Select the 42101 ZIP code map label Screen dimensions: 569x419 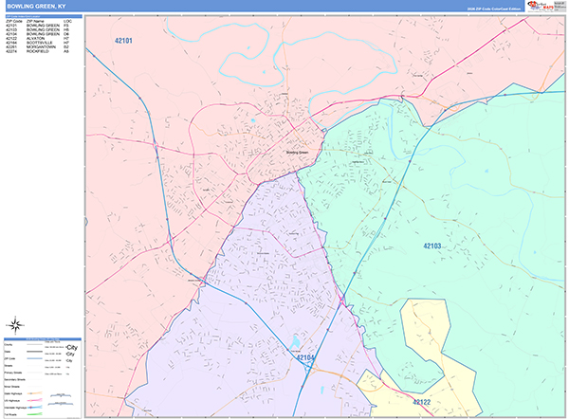pos(125,42)
